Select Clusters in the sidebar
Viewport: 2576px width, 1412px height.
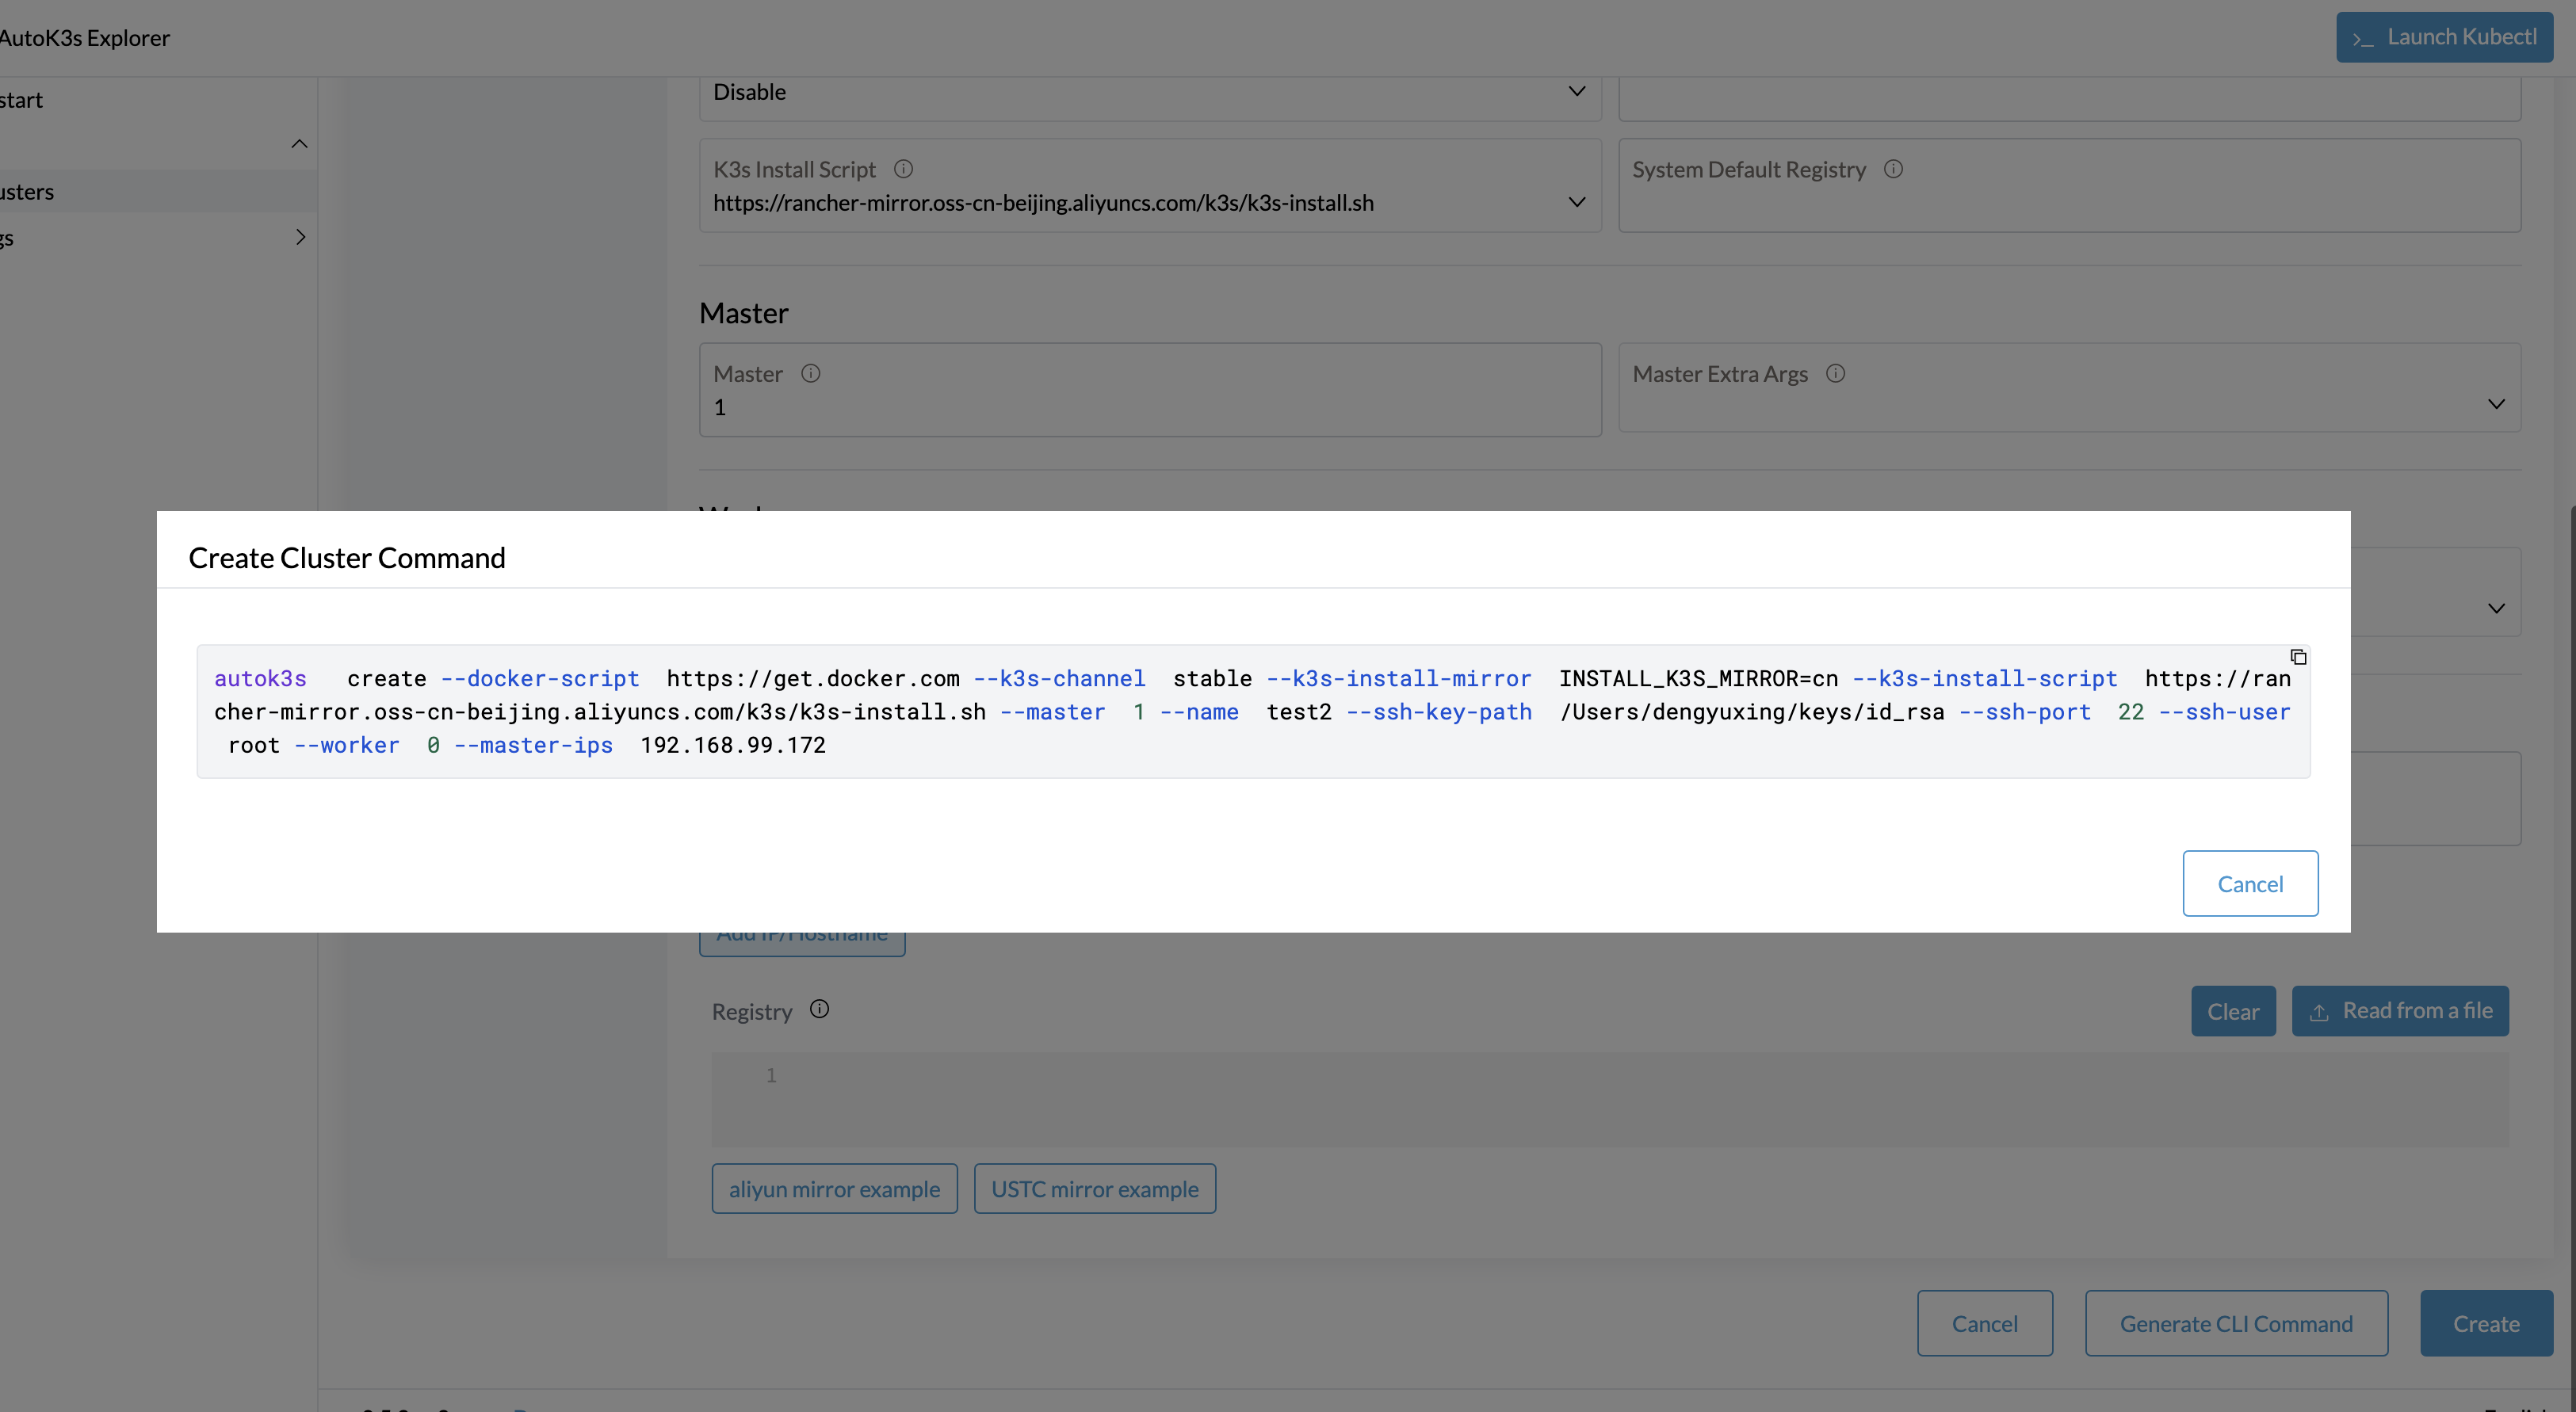(100, 191)
